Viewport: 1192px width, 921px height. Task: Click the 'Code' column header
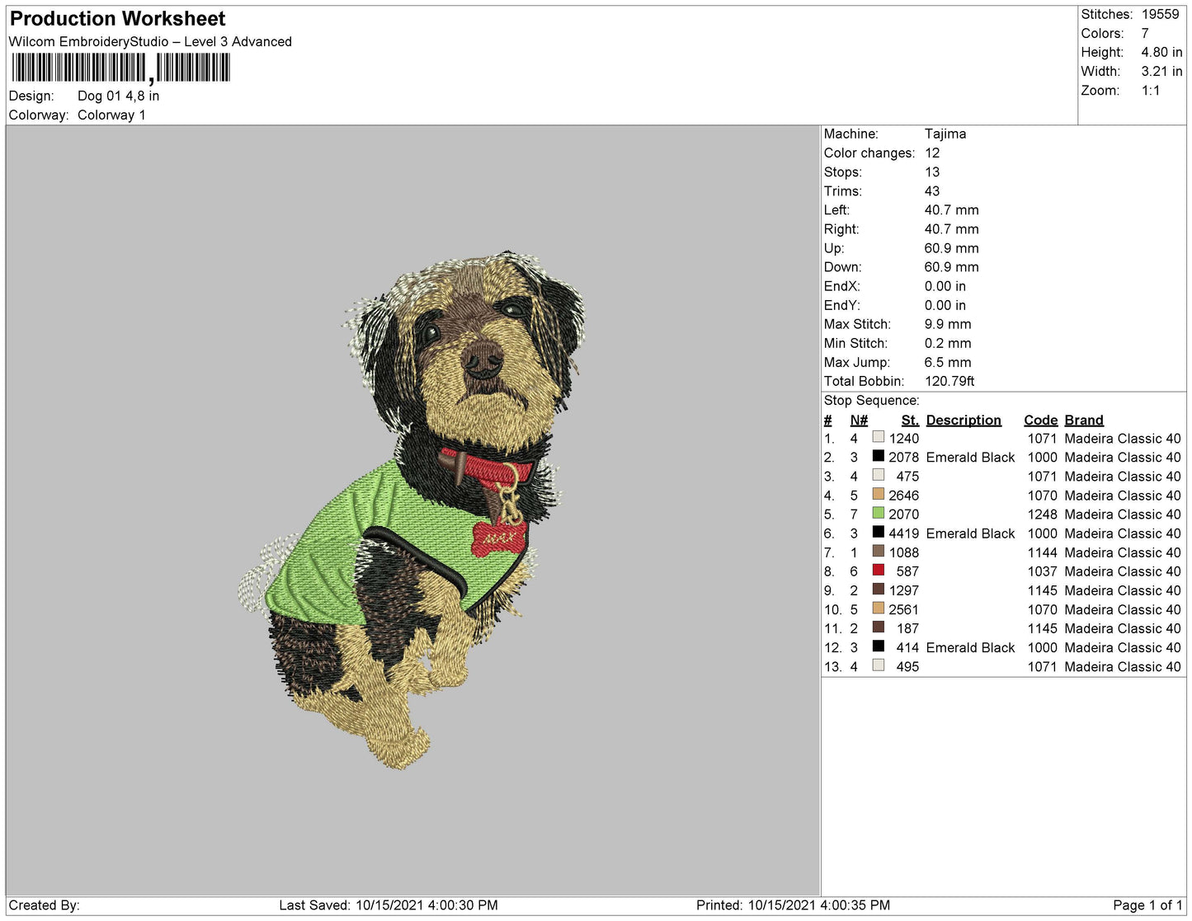pos(1041,420)
